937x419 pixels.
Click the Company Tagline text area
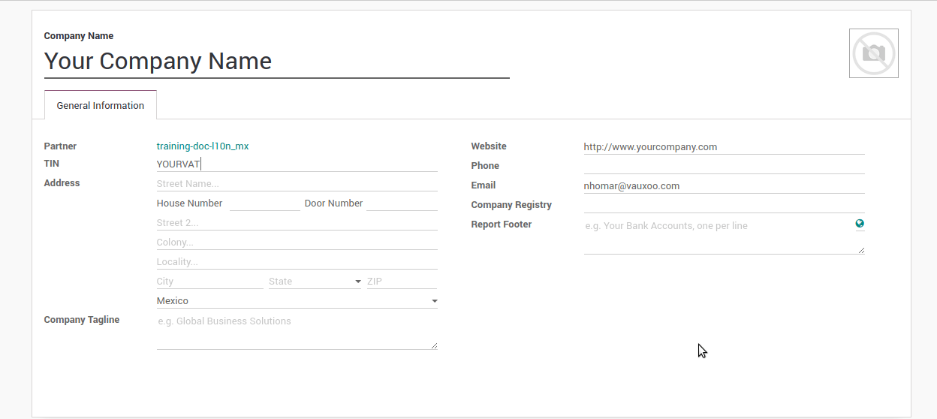pos(297,331)
